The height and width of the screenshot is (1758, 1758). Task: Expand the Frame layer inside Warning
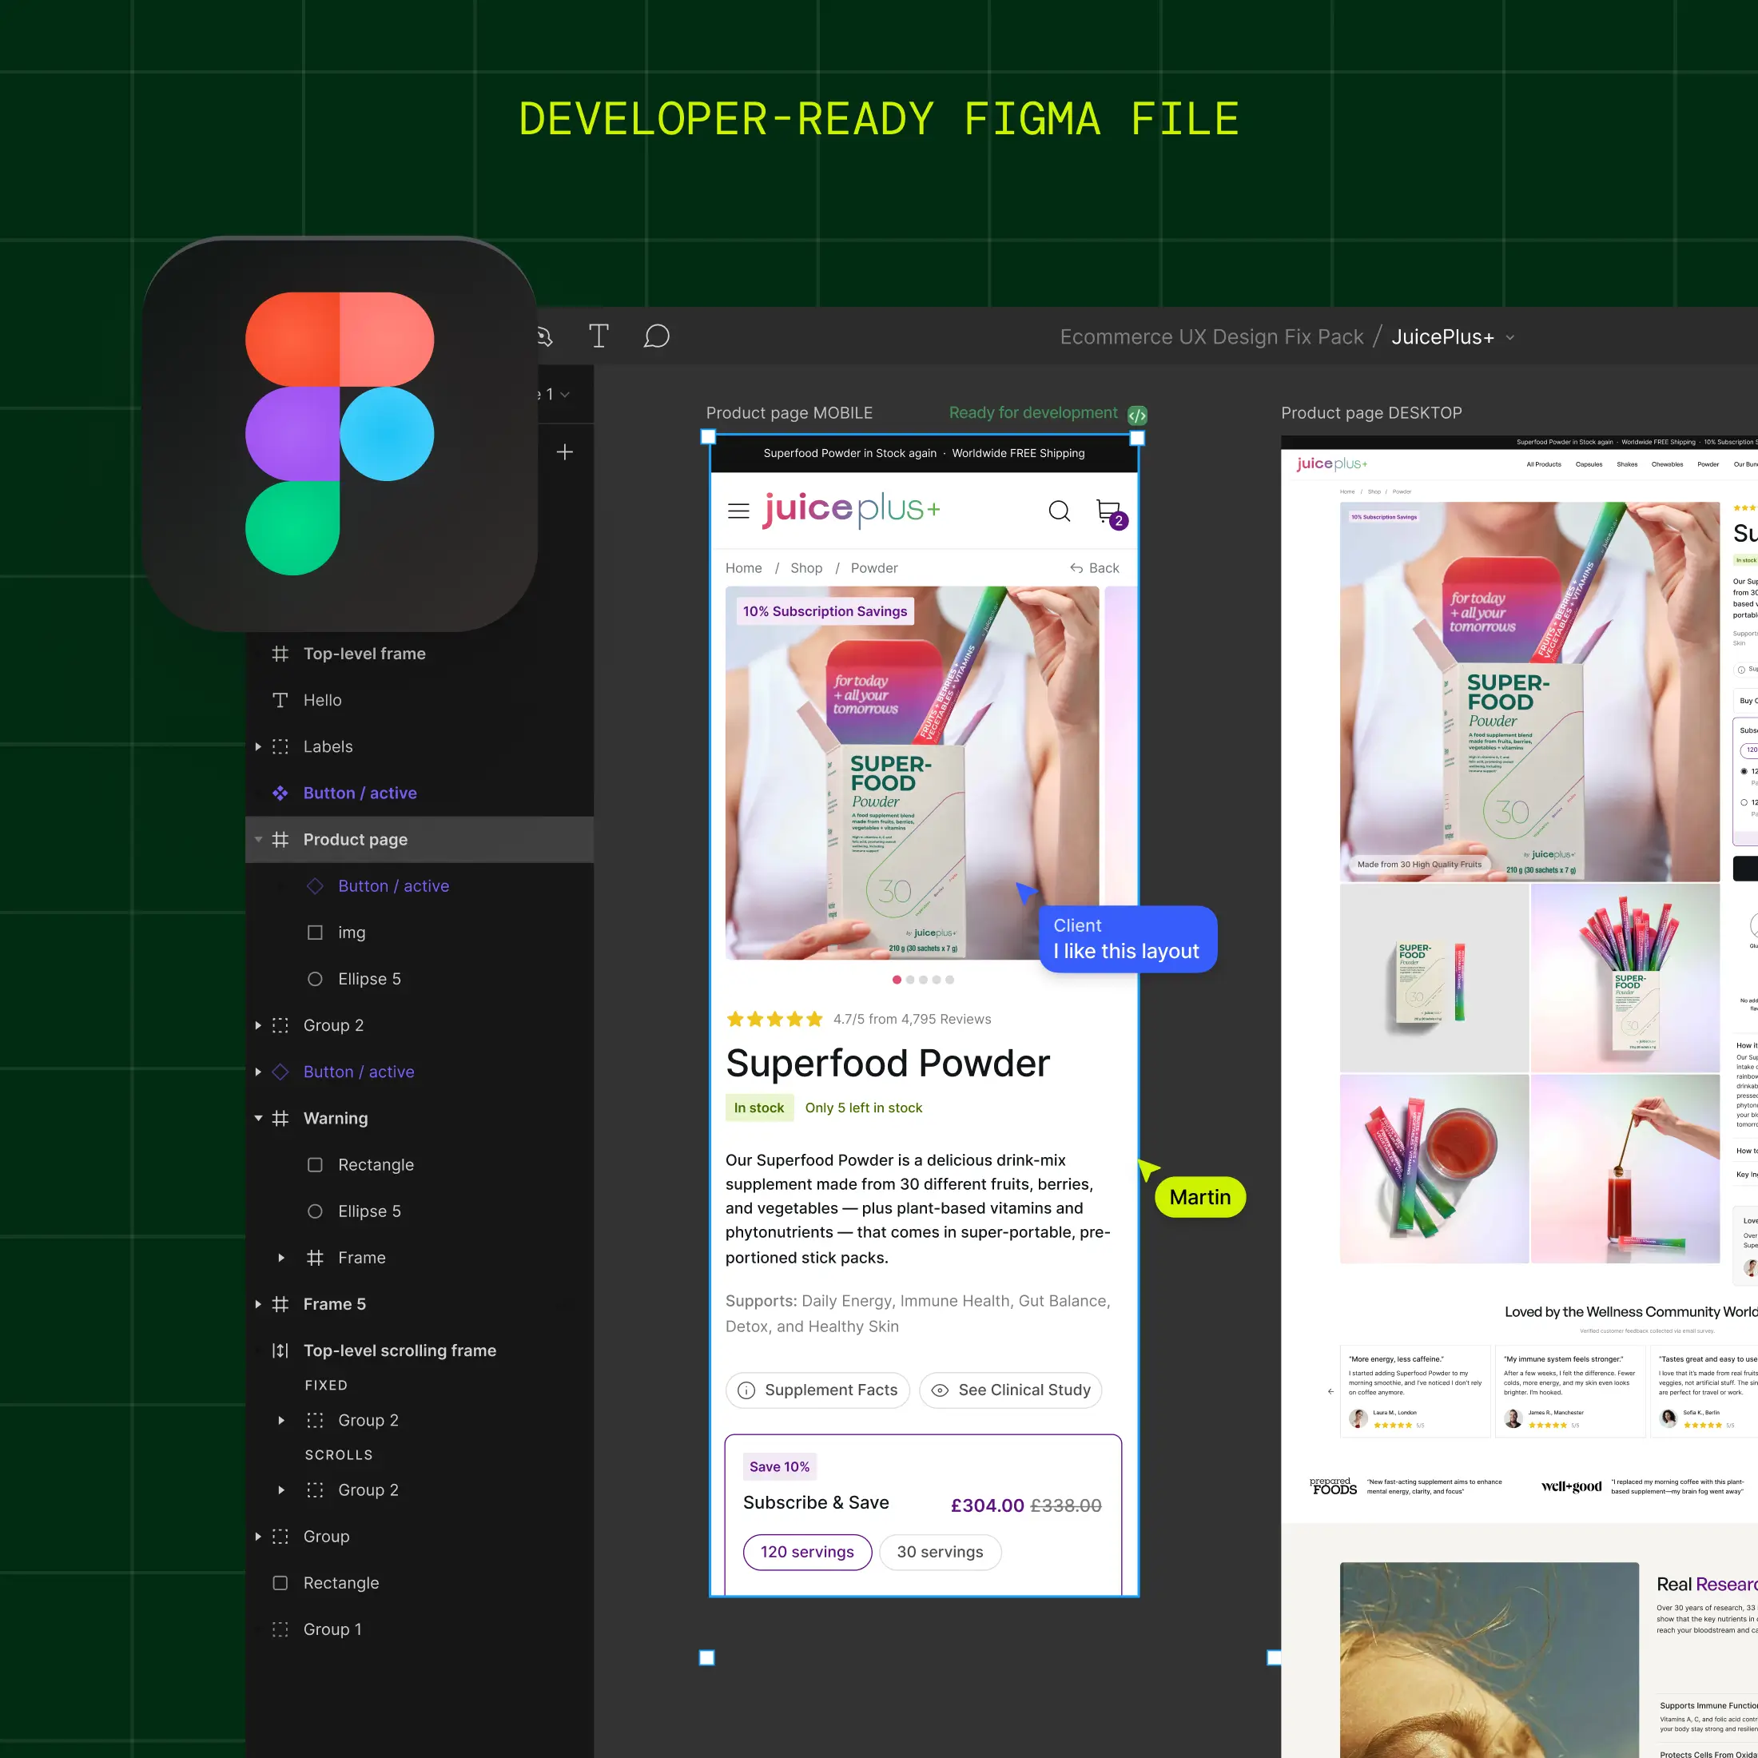tap(281, 1258)
